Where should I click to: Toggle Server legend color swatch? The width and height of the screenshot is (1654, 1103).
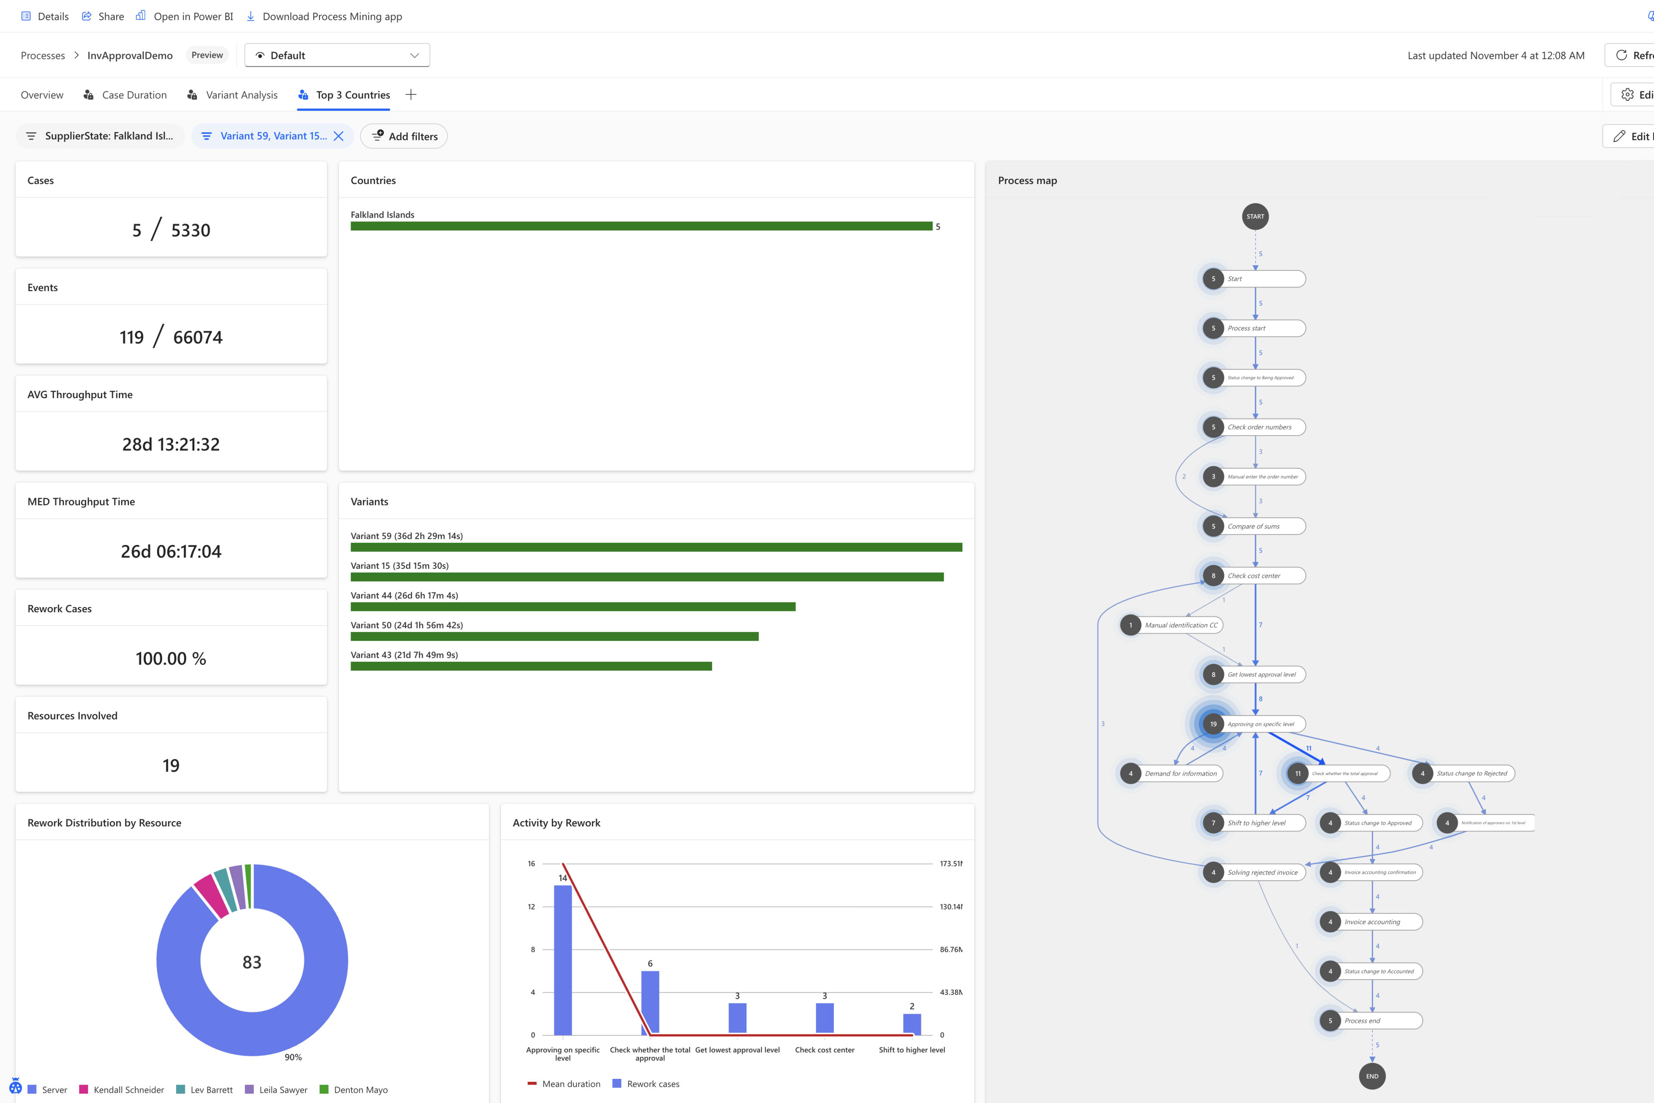point(31,1089)
